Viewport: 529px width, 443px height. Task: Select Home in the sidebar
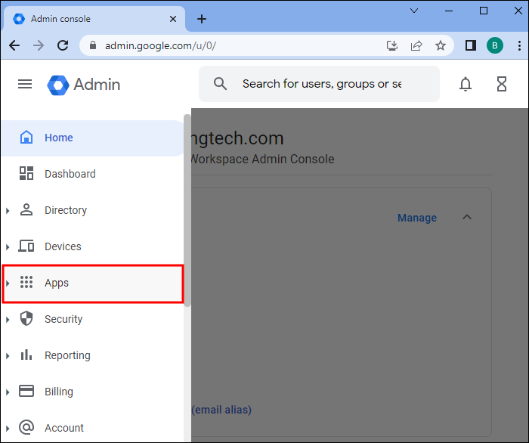coord(58,138)
